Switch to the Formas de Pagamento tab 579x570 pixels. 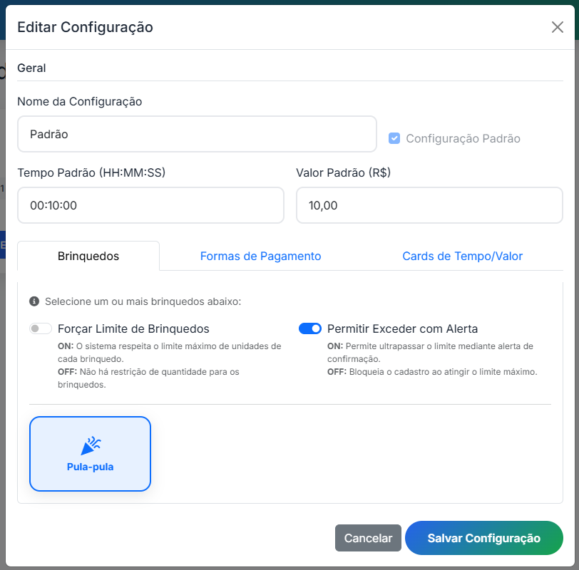pos(260,254)
